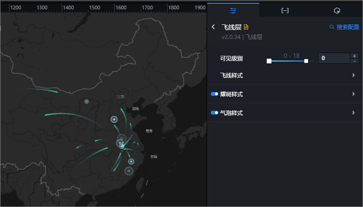363x207 pixels.
Task: Click the search magnifier icon
Action: click(x=332, y=27)
